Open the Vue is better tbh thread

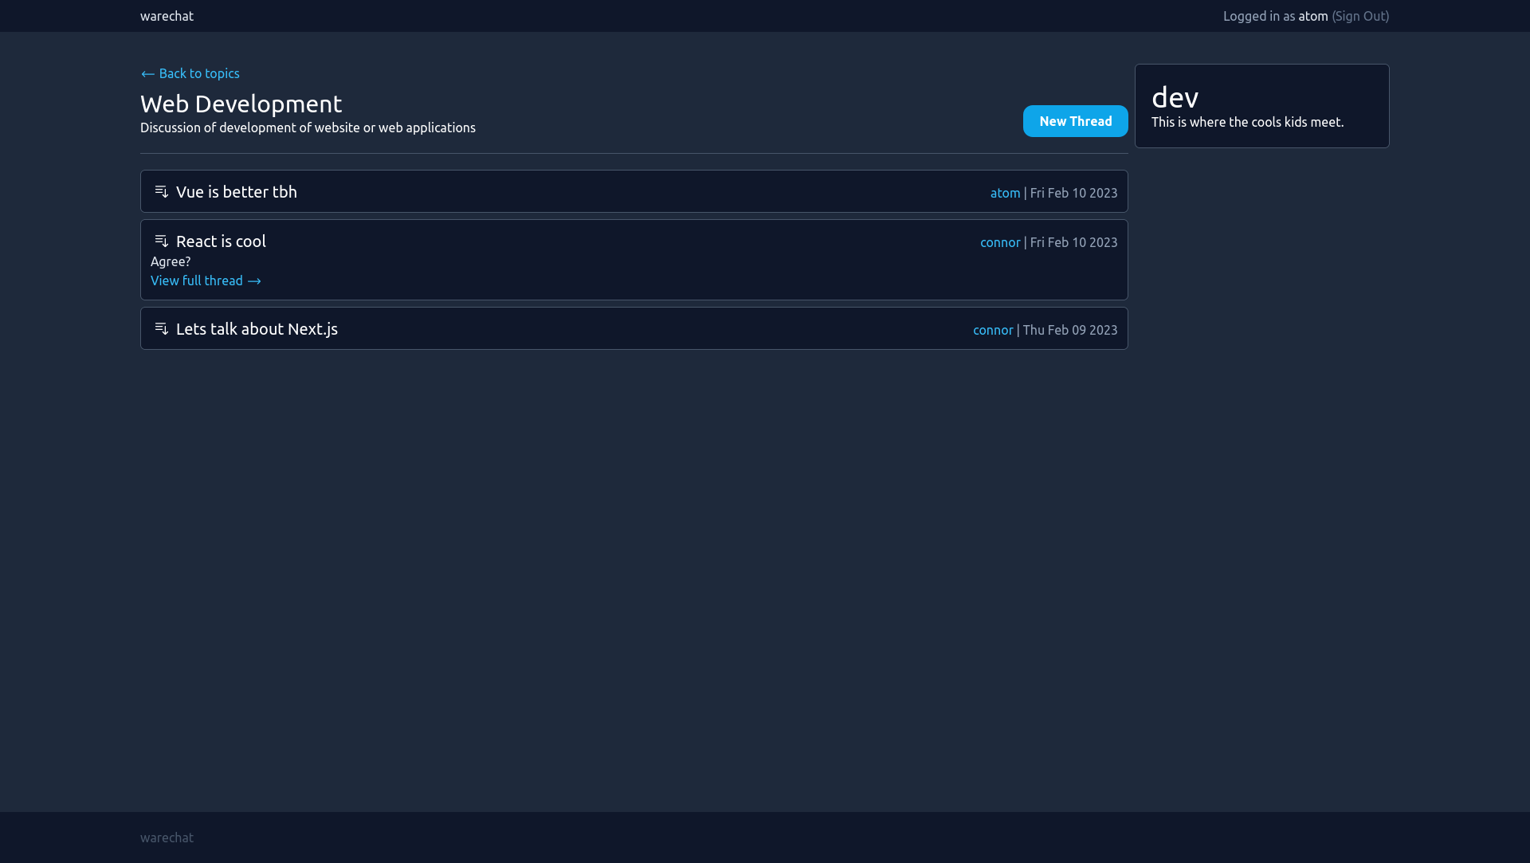pos(236,192)
